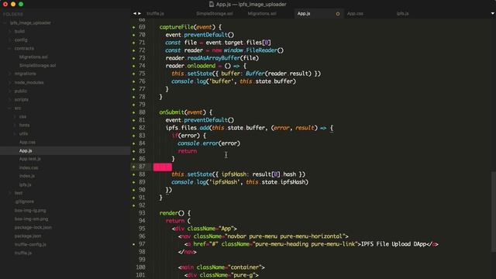Expand the fonts subfolder
The height and width of the screenshot is (279, 496).
point(15,125)
